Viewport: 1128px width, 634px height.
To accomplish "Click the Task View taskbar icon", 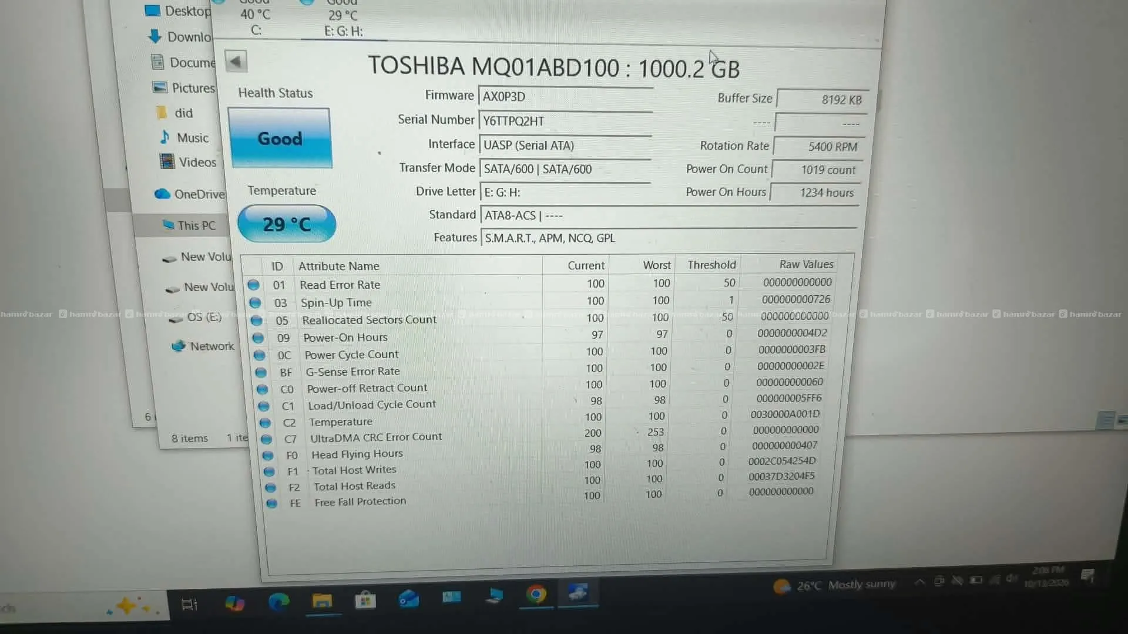I will tap(189, 604).
